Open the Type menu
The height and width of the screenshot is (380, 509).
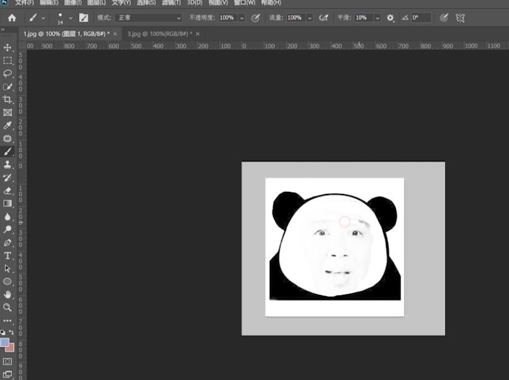click(121, 3)
